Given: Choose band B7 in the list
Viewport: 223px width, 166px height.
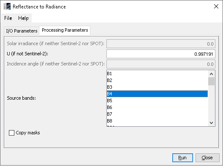Looking at the screenshot, I should 157,114.
